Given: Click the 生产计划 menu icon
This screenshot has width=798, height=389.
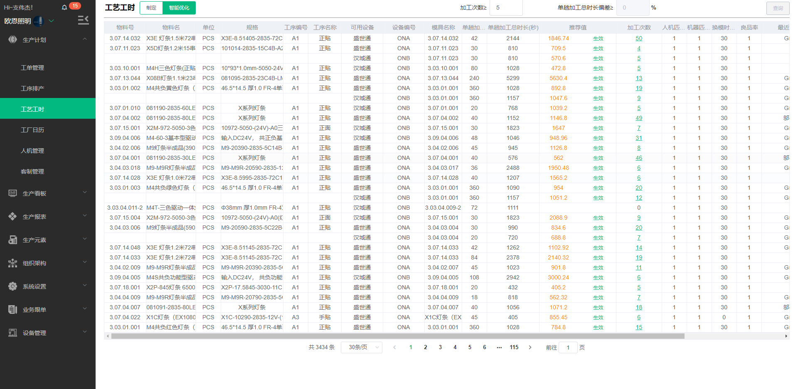Looking at the screenshot, I should 13,39.
